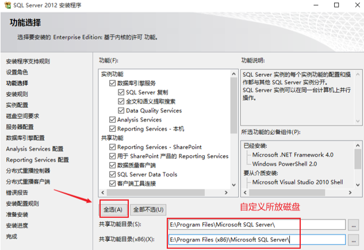Click 设置角色 step in sidebar
364x250 pixels.
[x=17, y=72]
